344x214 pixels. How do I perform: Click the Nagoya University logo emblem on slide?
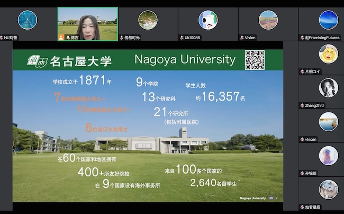pos(37,61)
